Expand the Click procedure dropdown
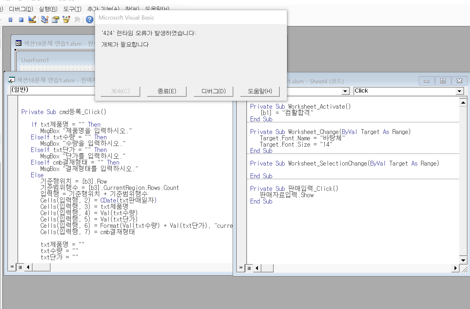The height and width of the screenshot is (309, 470). [x=460, y=91]
